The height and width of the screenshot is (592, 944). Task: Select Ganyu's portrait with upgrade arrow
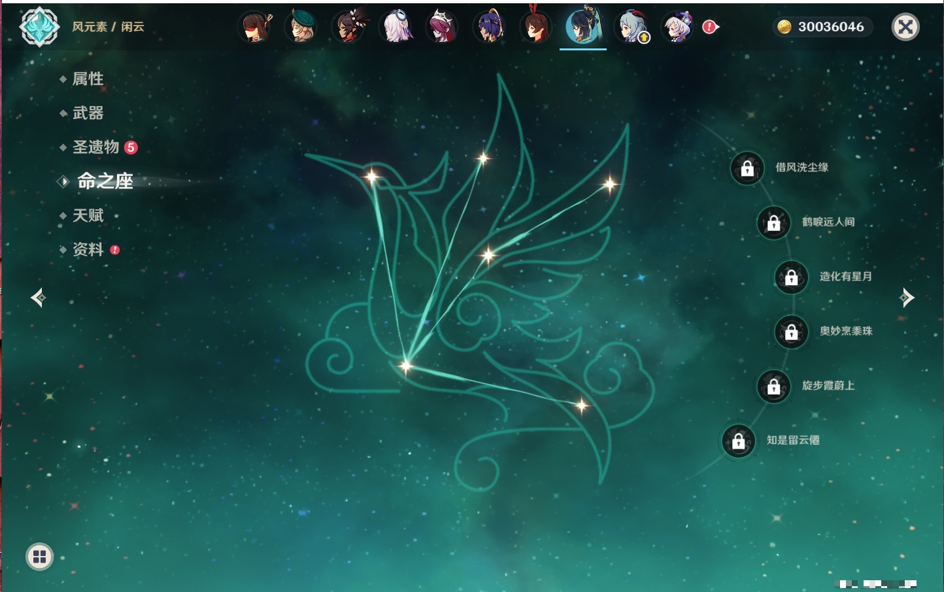[632, 27]
